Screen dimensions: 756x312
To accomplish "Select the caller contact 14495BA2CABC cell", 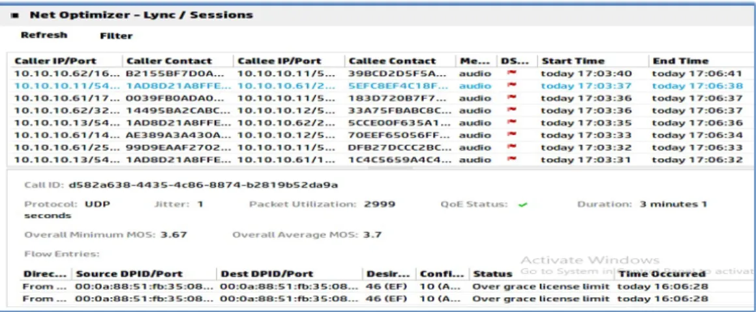I will 178,110.
